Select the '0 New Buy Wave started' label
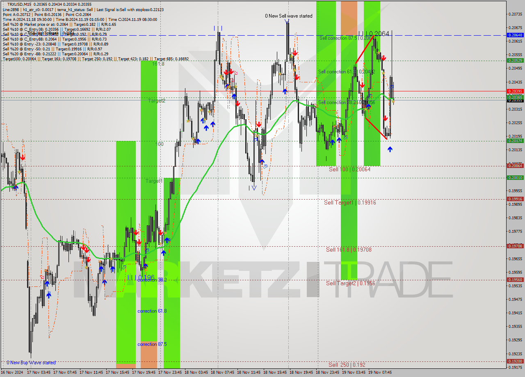This screenshot has height=377, width=525. coord(31,363)
